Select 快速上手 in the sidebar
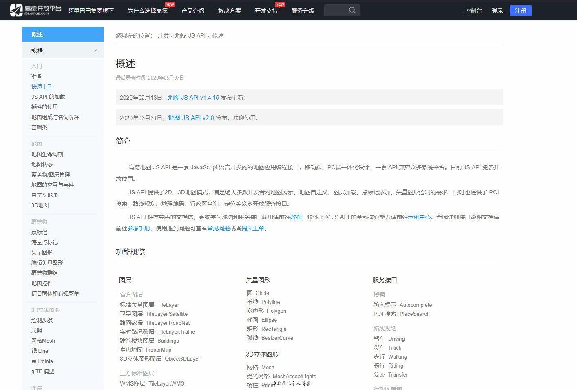Viewport: 577px width, 390px height. (x=42, y=86)
